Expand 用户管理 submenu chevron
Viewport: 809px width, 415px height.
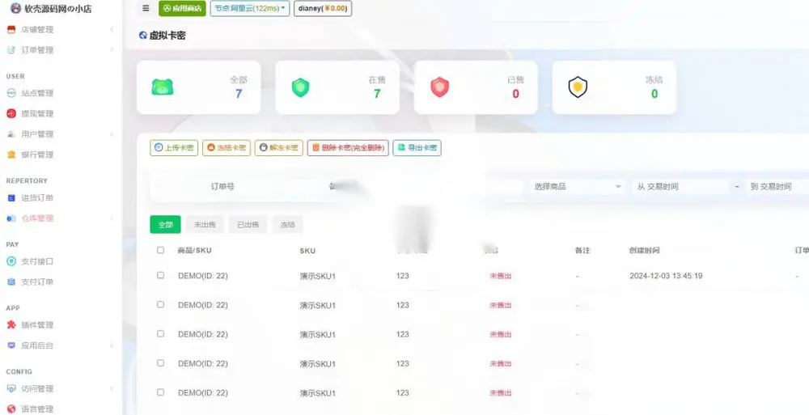[x=112, y=134]
